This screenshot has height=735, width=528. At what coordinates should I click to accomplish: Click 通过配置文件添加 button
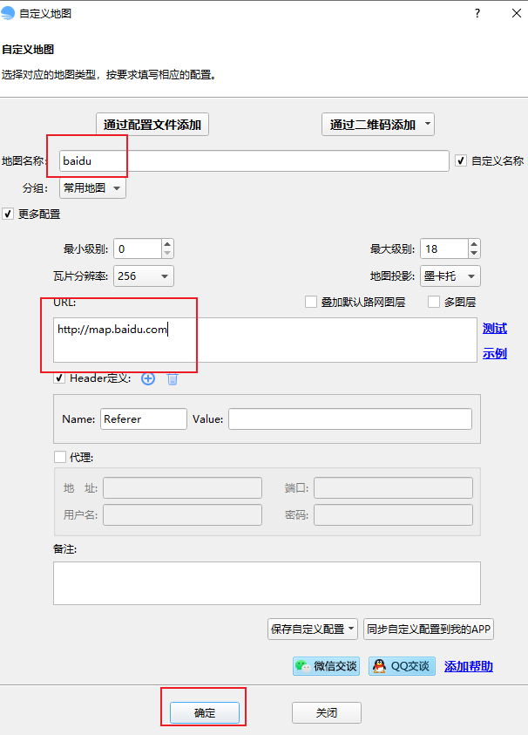click(152, 124)
